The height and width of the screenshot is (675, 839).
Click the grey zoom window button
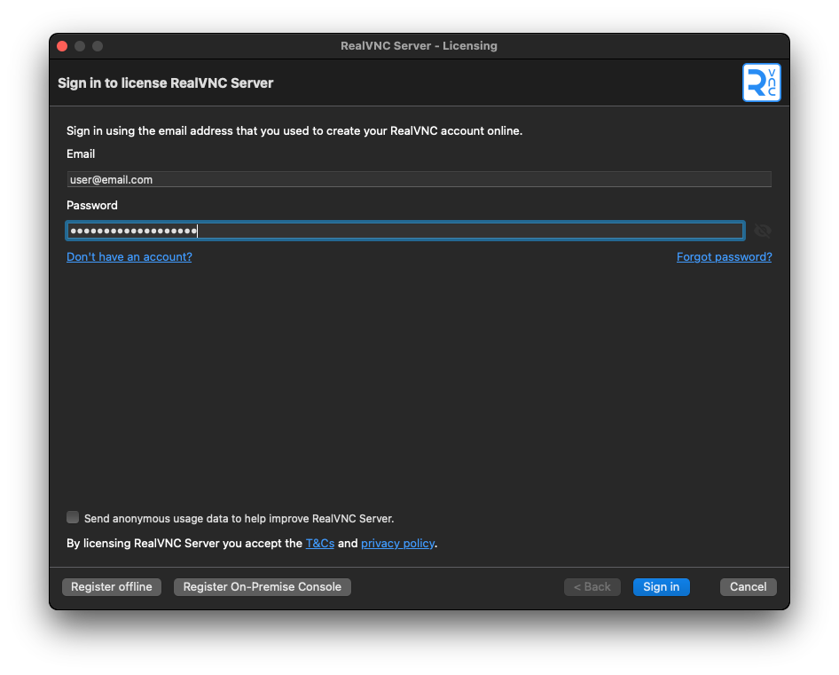[x=98, y=46]
